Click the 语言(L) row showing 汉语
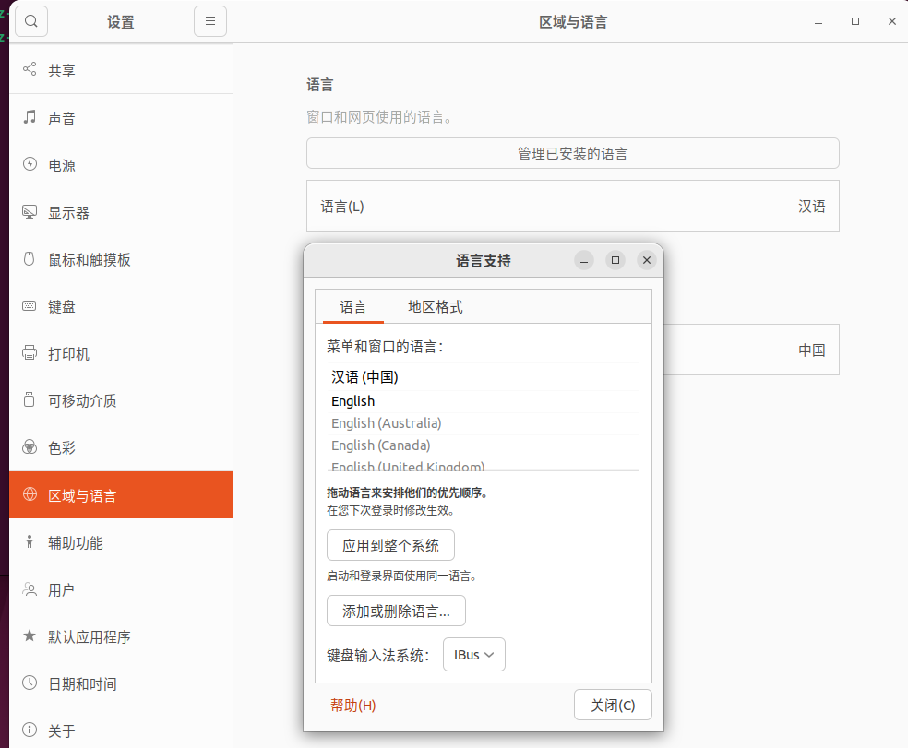Viewport: 908px width, 748px height. [573, 206]
